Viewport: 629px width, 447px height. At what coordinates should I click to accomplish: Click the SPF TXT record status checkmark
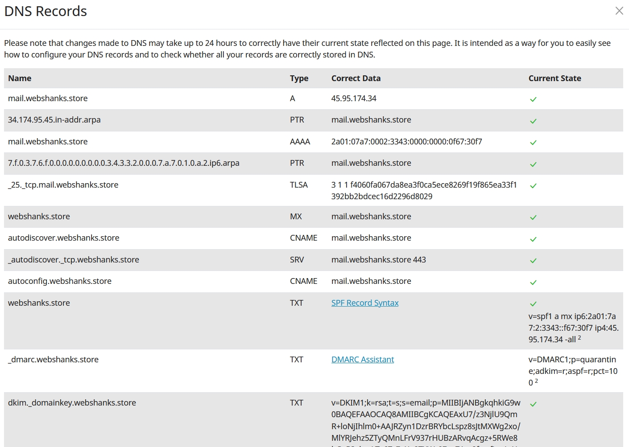(x=533, y=304)
